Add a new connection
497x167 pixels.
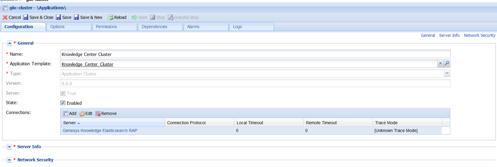[x=70, y=114]
